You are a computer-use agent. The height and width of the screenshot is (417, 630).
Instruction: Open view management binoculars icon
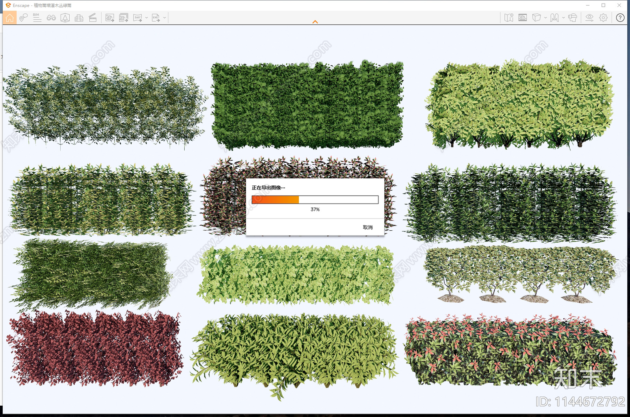[x=51, y=18]
